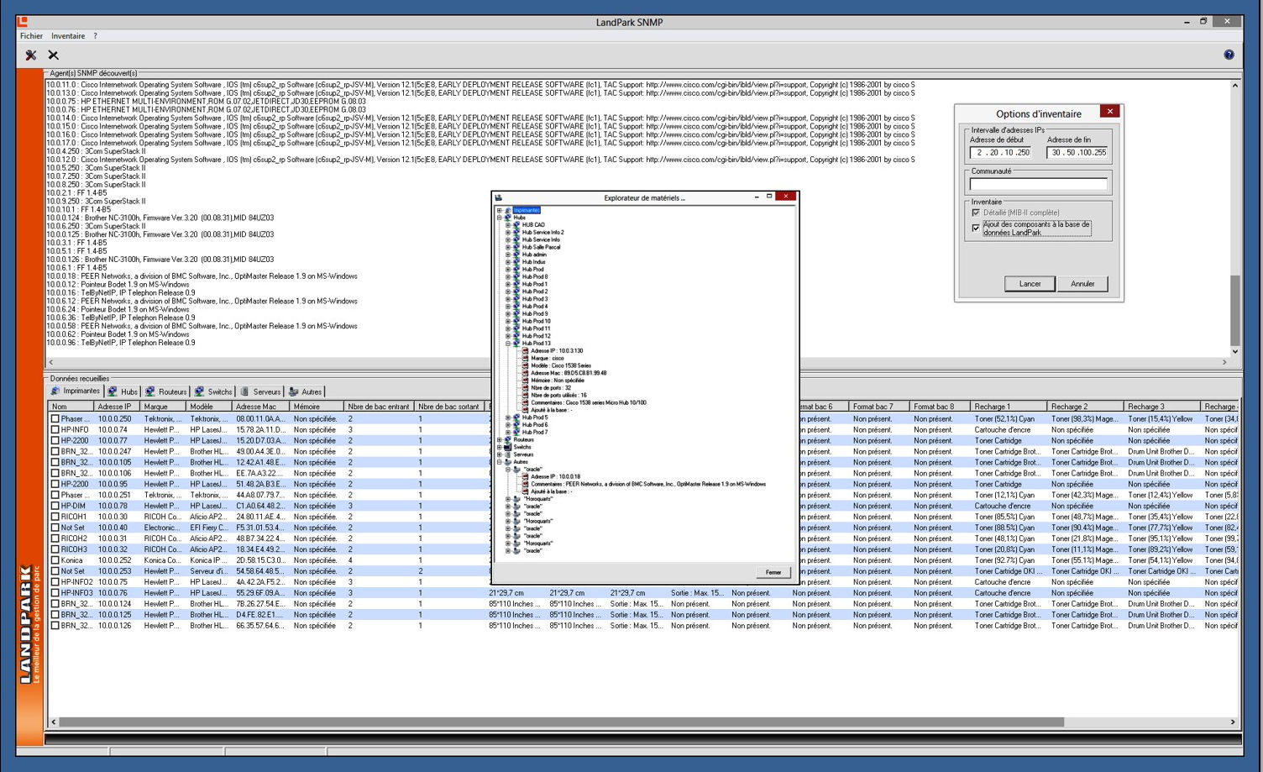Open the ? help menu
1263x772 pixels.
point(95,36)
